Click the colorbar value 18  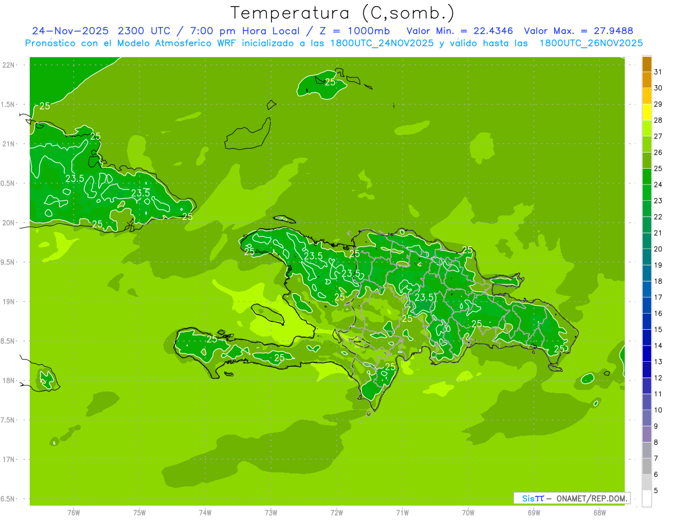pyautogui.click(x=658, y=281)
